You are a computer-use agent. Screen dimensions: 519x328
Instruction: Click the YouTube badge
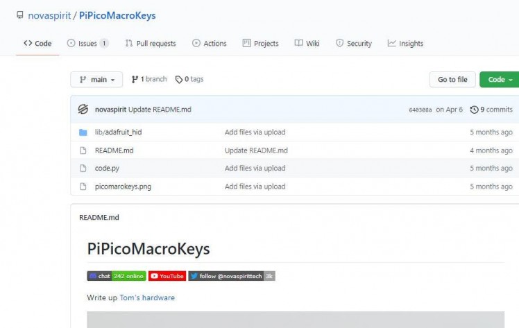[x=167, y=276]
